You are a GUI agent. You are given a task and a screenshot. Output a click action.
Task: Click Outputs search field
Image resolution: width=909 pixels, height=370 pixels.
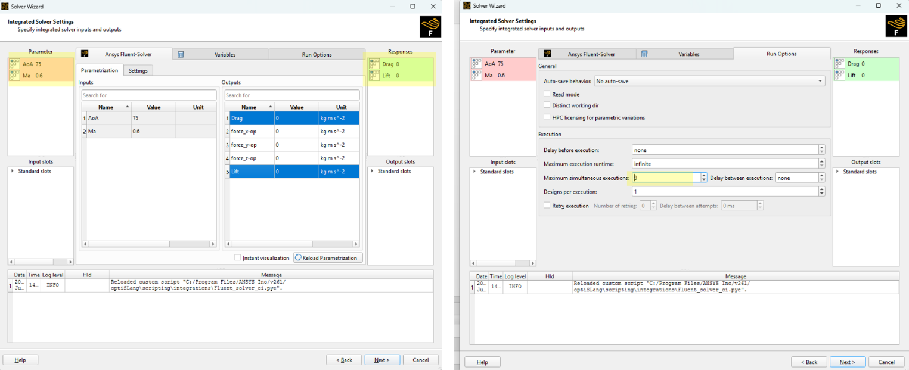pyautogui.click(x=292, y=95)
